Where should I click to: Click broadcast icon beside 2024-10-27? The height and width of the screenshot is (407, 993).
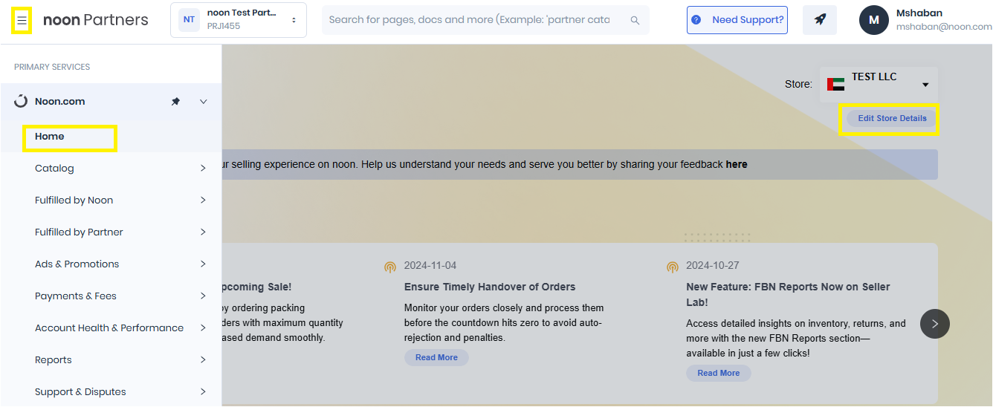673,267
